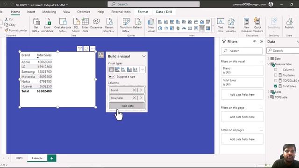Create a New measure

click(246, 25)
